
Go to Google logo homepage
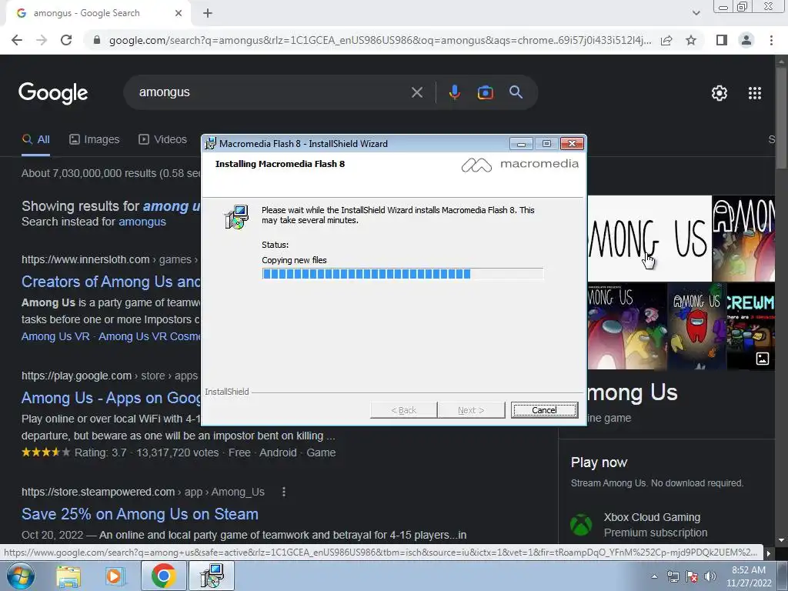coord(53,93)
